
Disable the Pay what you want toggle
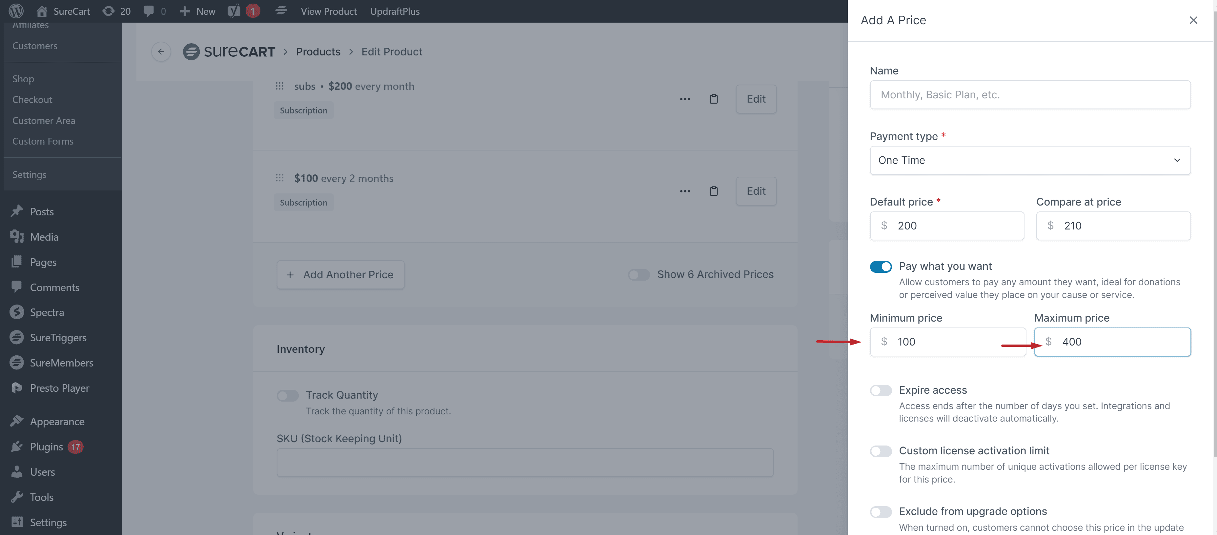(881, 267)
